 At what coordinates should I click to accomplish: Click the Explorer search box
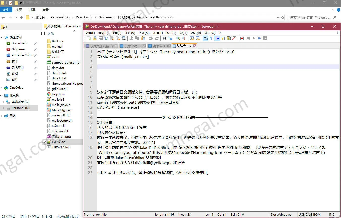(311, 18)
